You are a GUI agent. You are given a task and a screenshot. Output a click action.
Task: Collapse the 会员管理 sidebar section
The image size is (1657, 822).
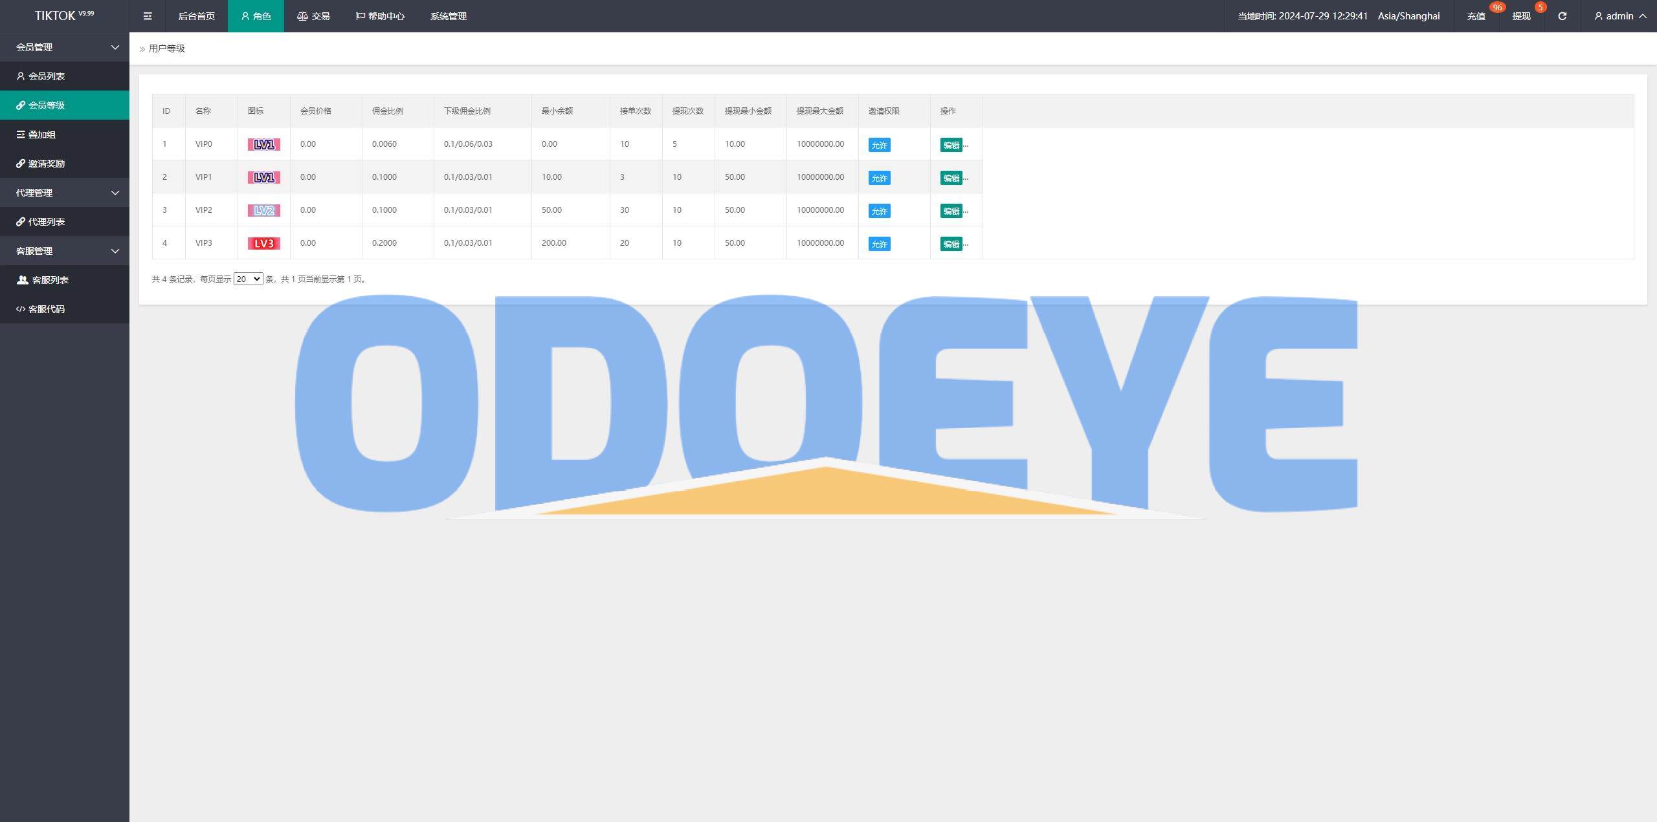65,47
